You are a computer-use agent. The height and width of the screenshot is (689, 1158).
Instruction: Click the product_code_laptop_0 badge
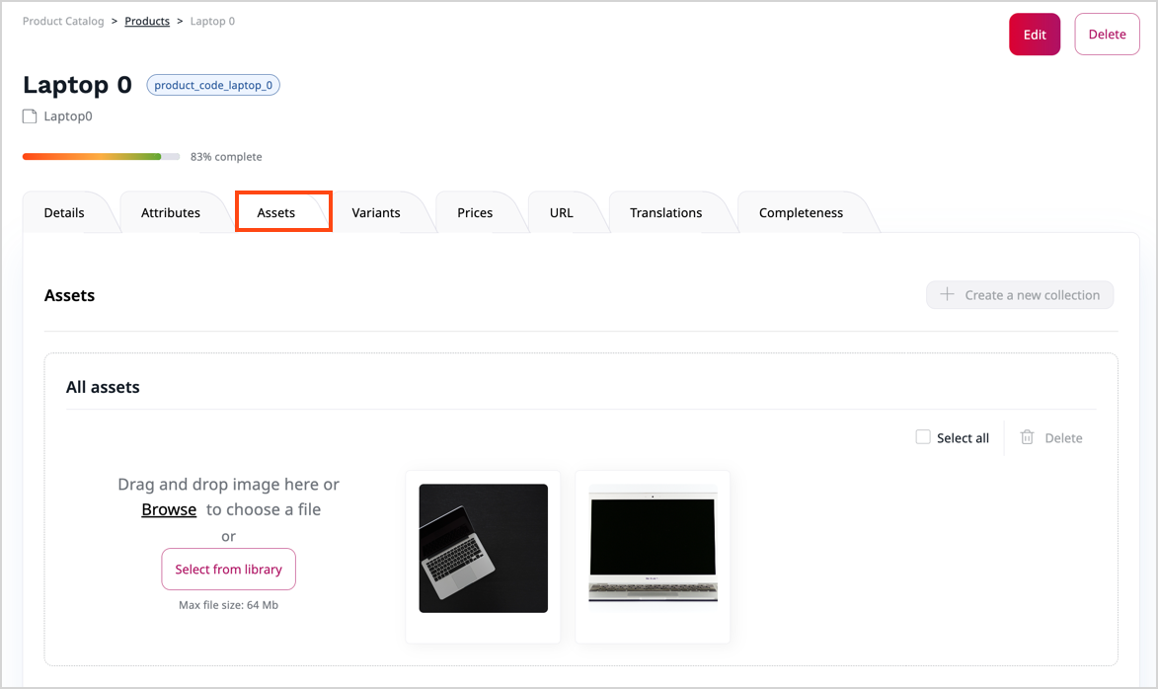click(212, 84)
